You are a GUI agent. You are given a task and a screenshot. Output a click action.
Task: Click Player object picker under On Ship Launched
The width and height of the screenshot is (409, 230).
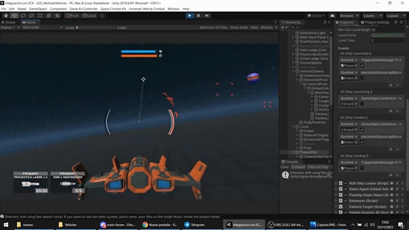[x=356, y=65]
